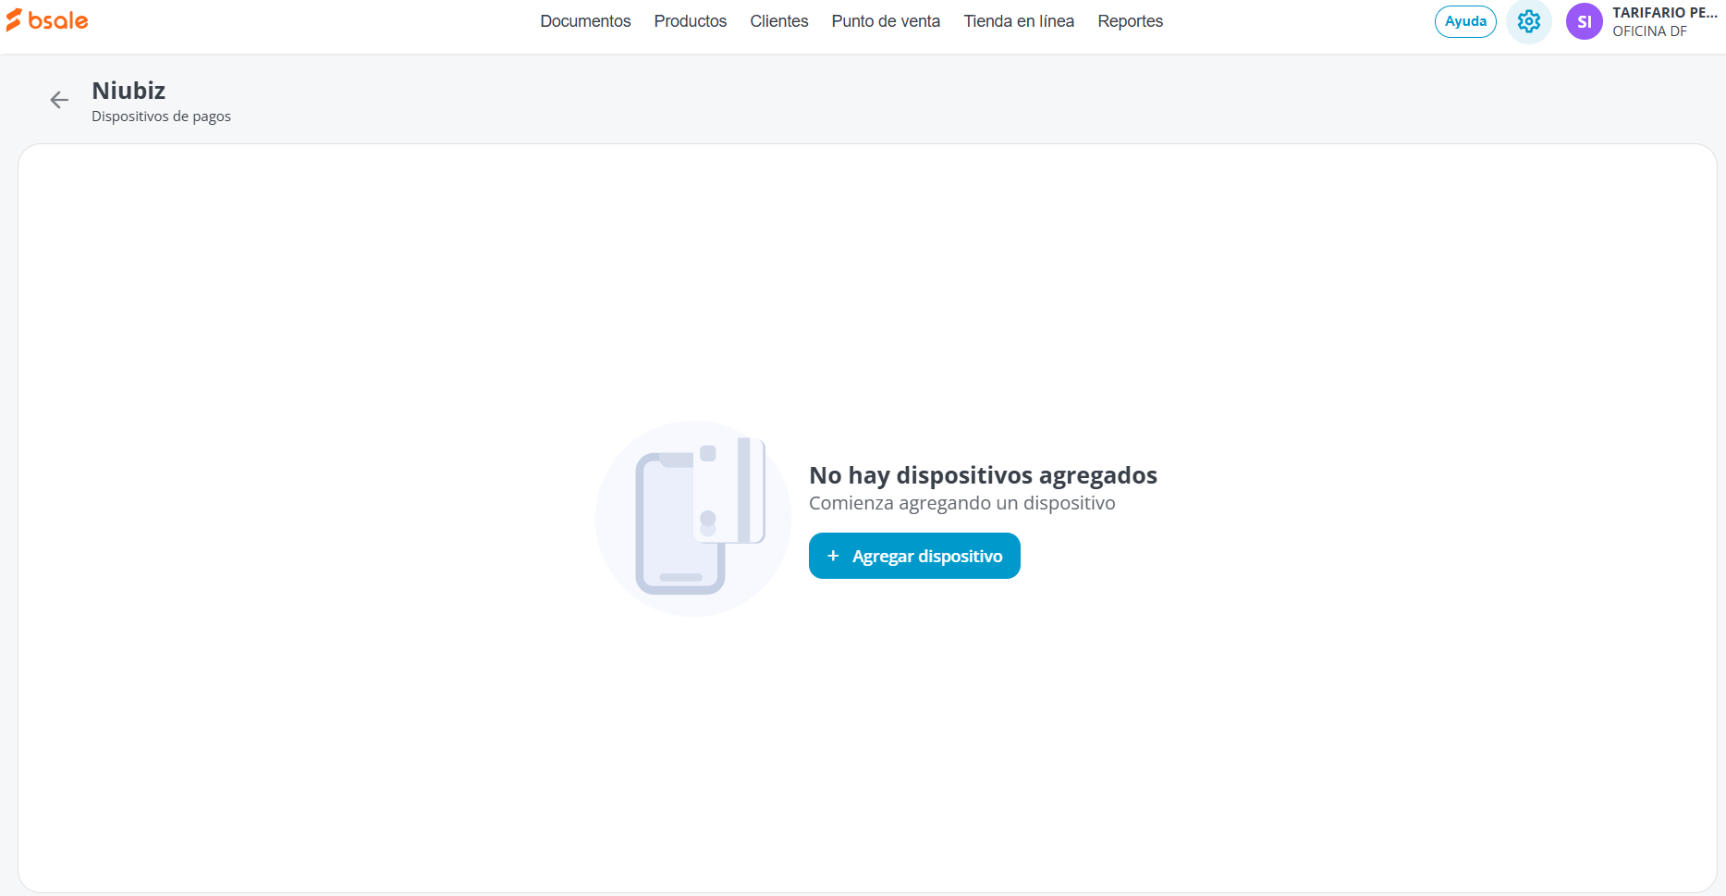
Task: Open the Clientes menu
Action: pos(779,21)
